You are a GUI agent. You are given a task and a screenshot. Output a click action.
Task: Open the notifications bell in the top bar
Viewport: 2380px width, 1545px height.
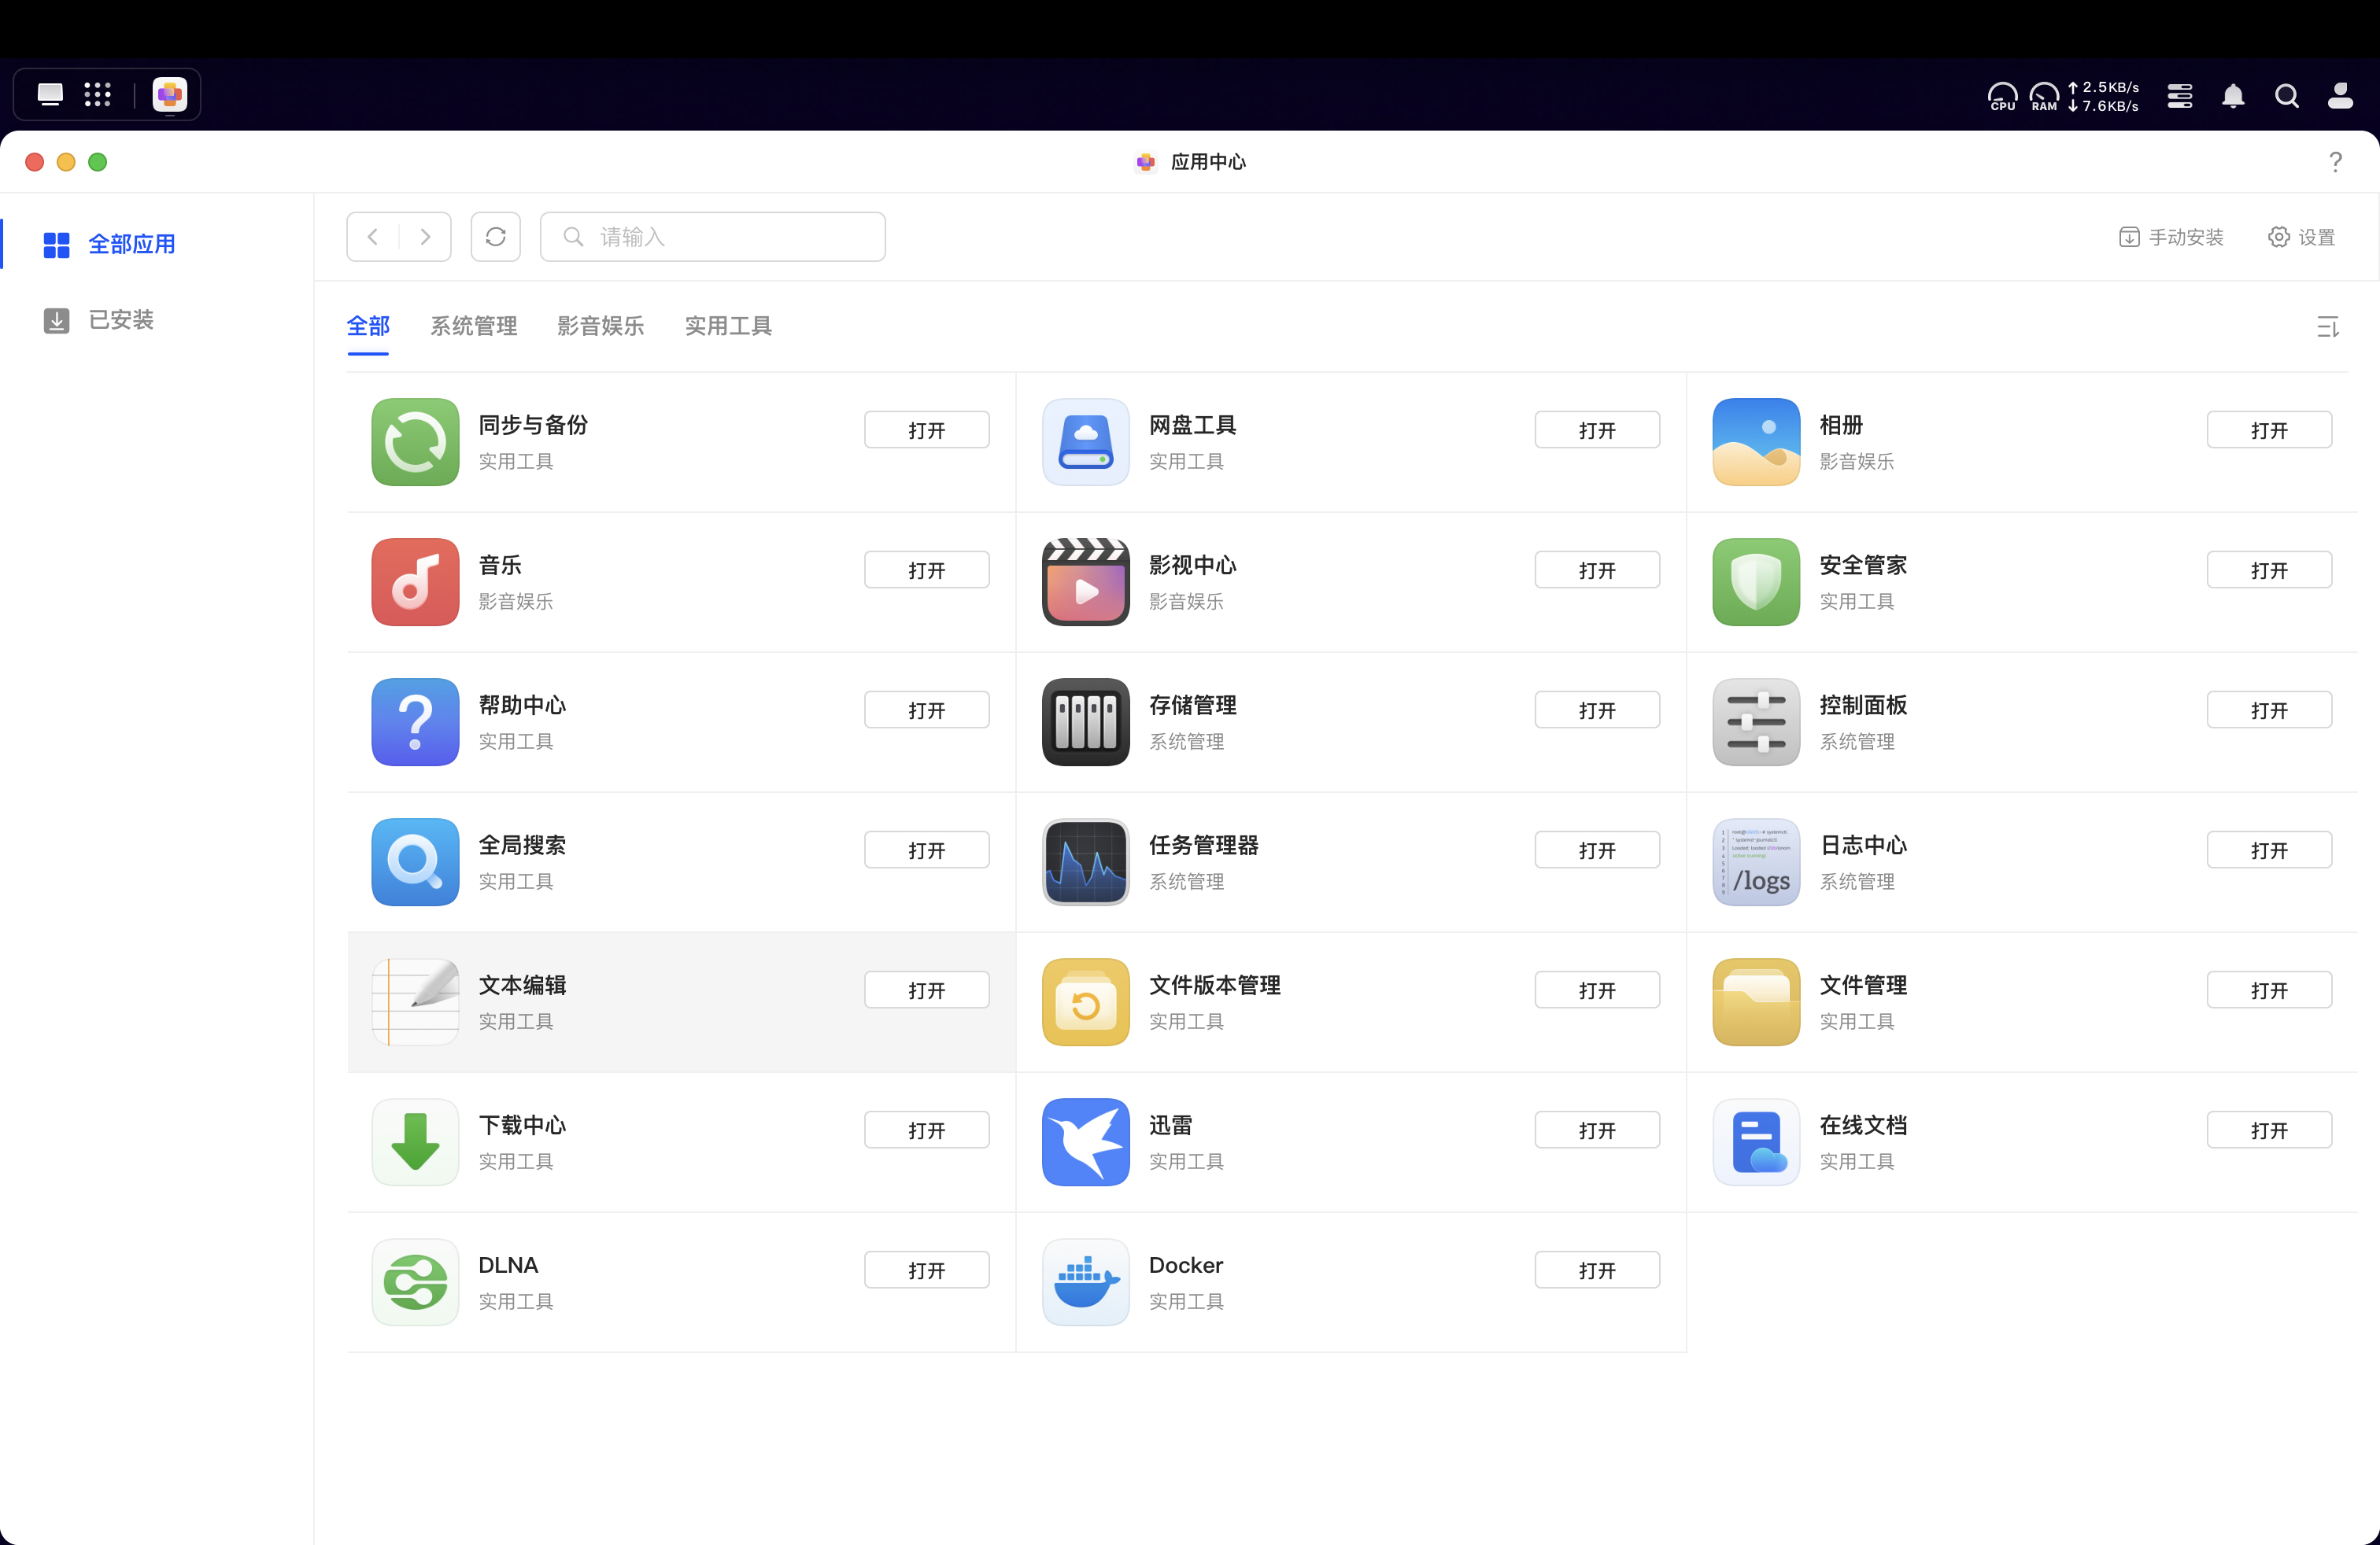(2233, 96)
